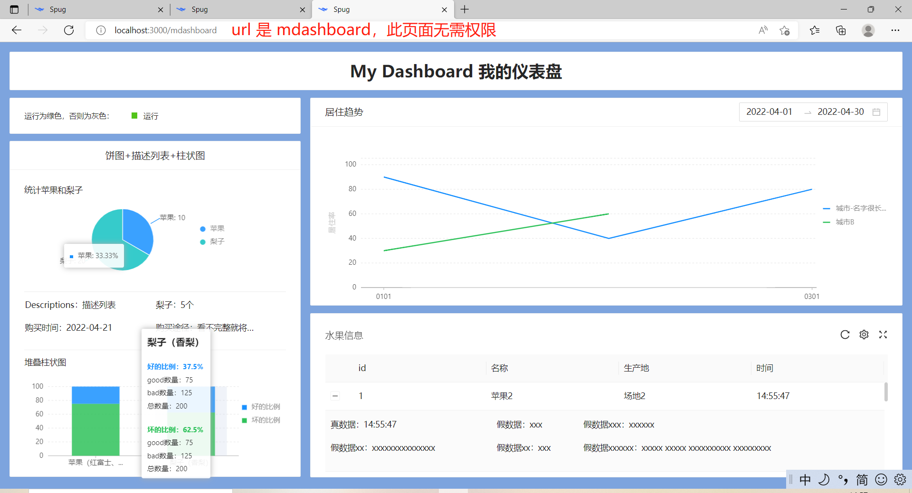
Task: Toggle 梨子 legend in pie chart
Action: pos(212,242)
